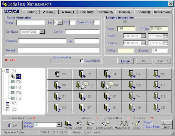Select occupied room 101 icon
175x136 pixels.
coord(60,74)
